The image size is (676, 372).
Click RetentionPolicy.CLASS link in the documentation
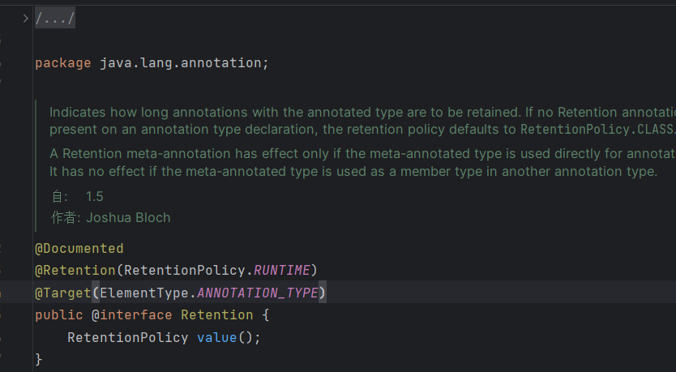click(596, 130)
